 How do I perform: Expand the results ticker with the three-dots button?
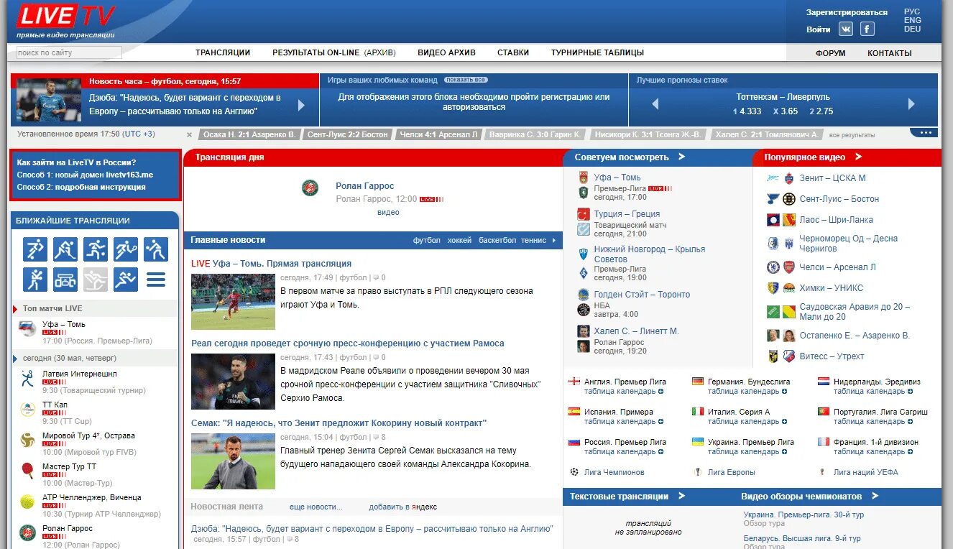click(x=924, y=133)
